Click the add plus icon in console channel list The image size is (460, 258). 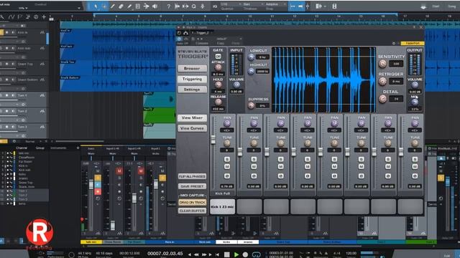(x=78, y=148)
